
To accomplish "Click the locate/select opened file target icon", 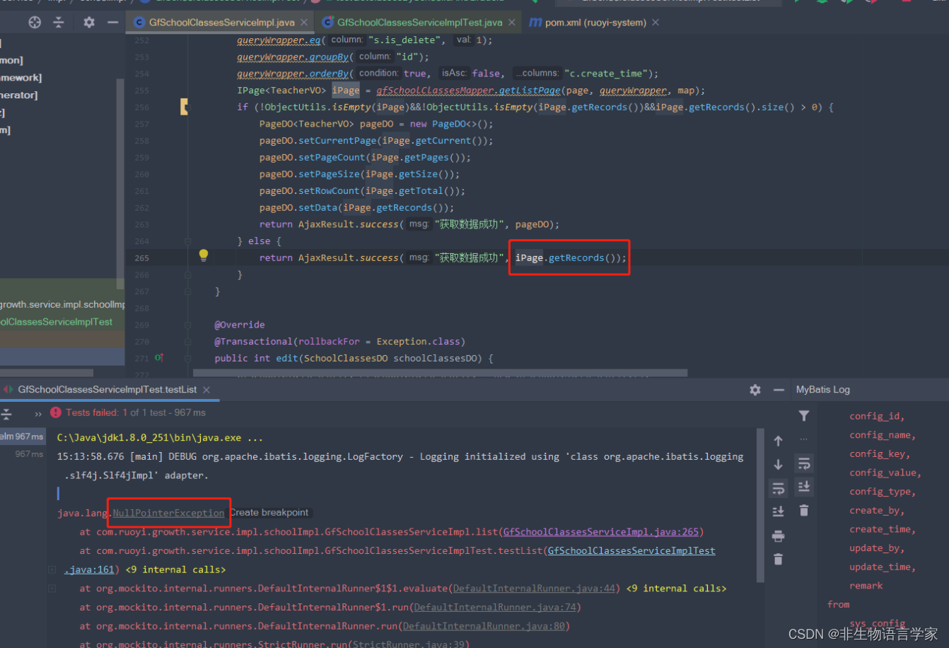I will pos(35,23).
